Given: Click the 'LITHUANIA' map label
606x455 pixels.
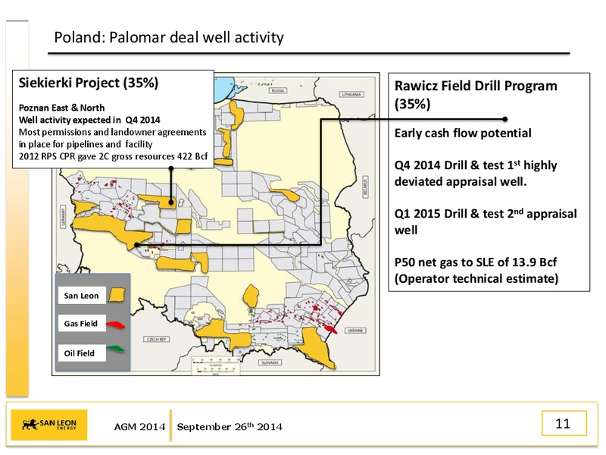Looking at the screenshot, I should pos(351,94).
